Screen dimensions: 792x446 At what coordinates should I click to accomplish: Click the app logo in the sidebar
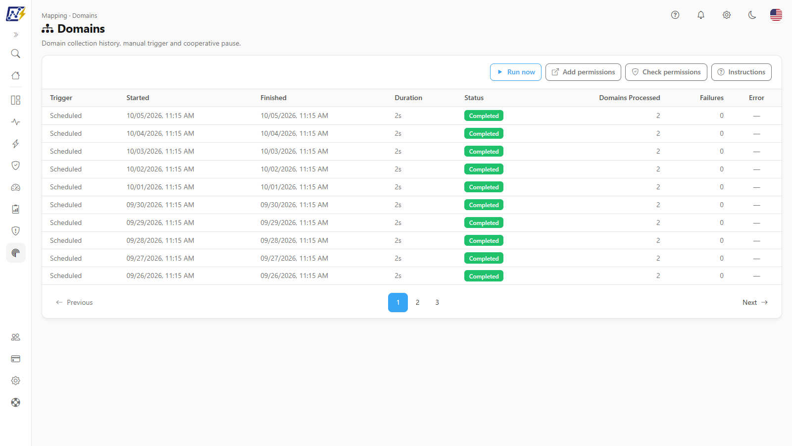pyautogui.click(x=15, y=14)
